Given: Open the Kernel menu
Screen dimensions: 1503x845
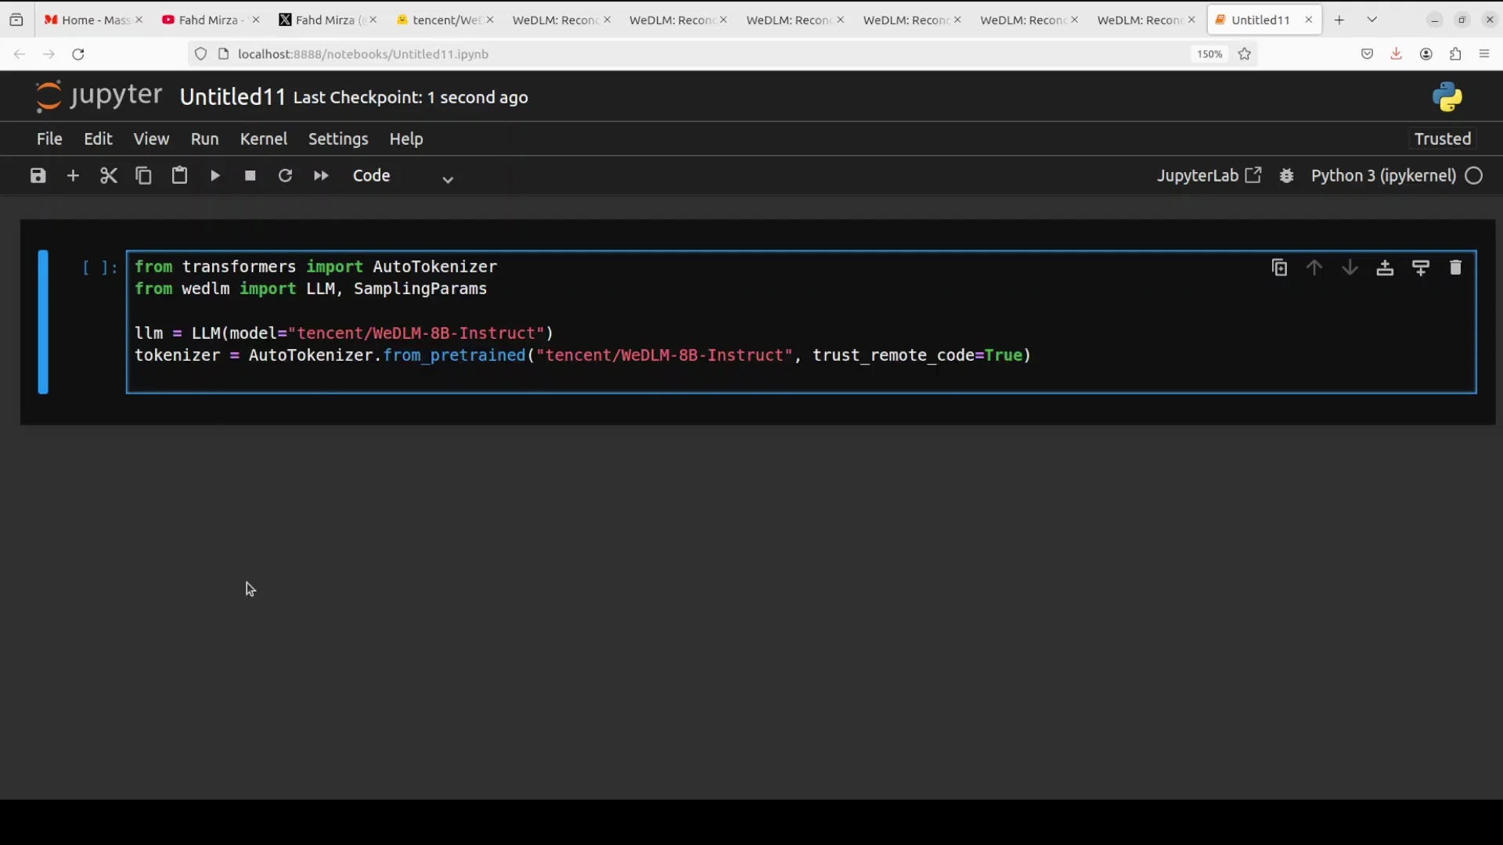Looking at the screenshot, I should point(263,138).
